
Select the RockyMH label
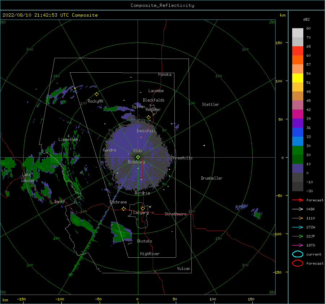(x=95, y=101)
